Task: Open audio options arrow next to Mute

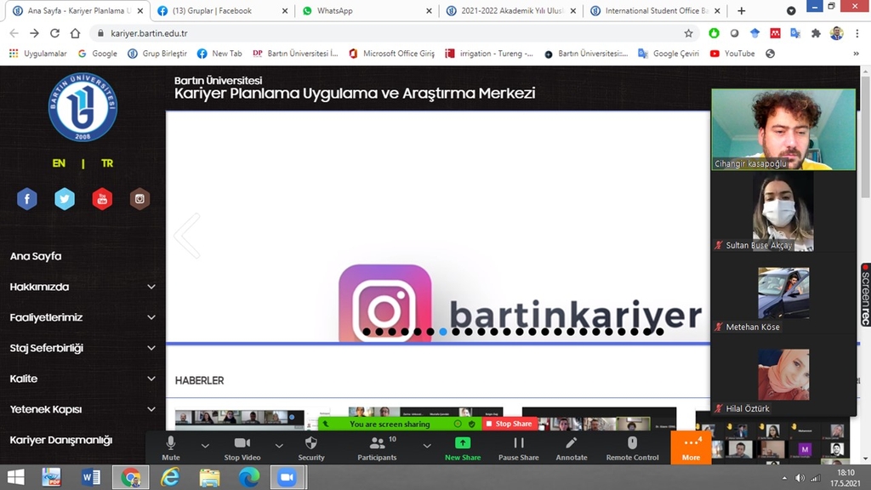Action: 205,445
